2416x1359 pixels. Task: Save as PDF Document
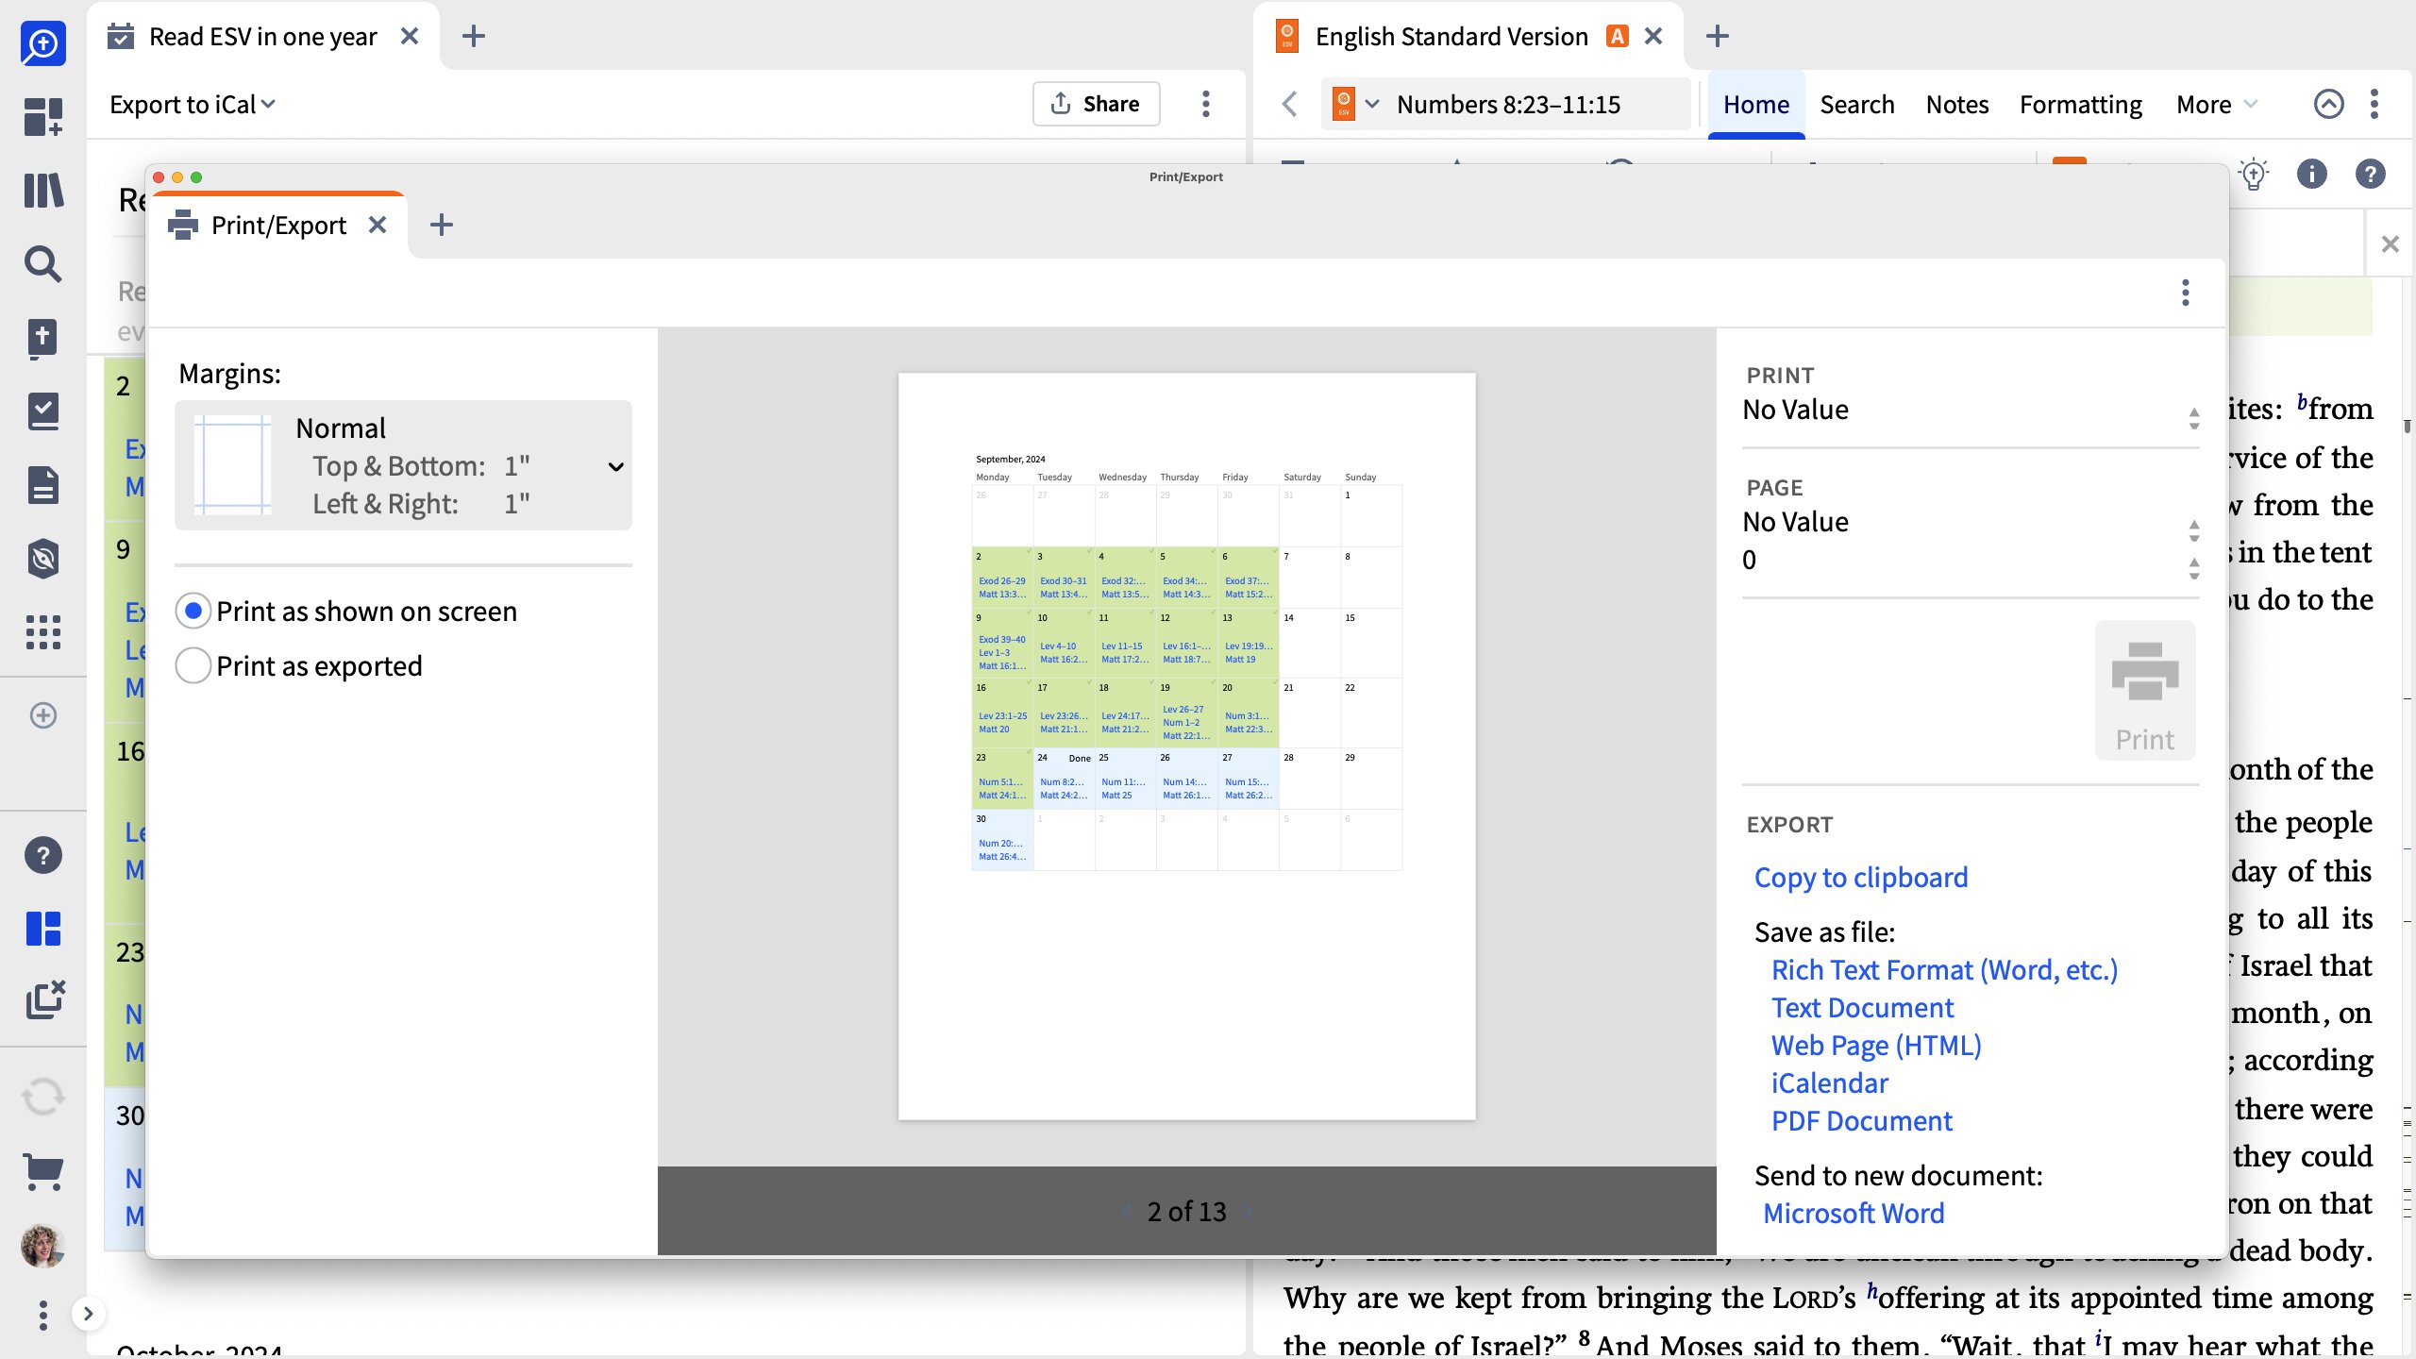pos(1862,1121)
